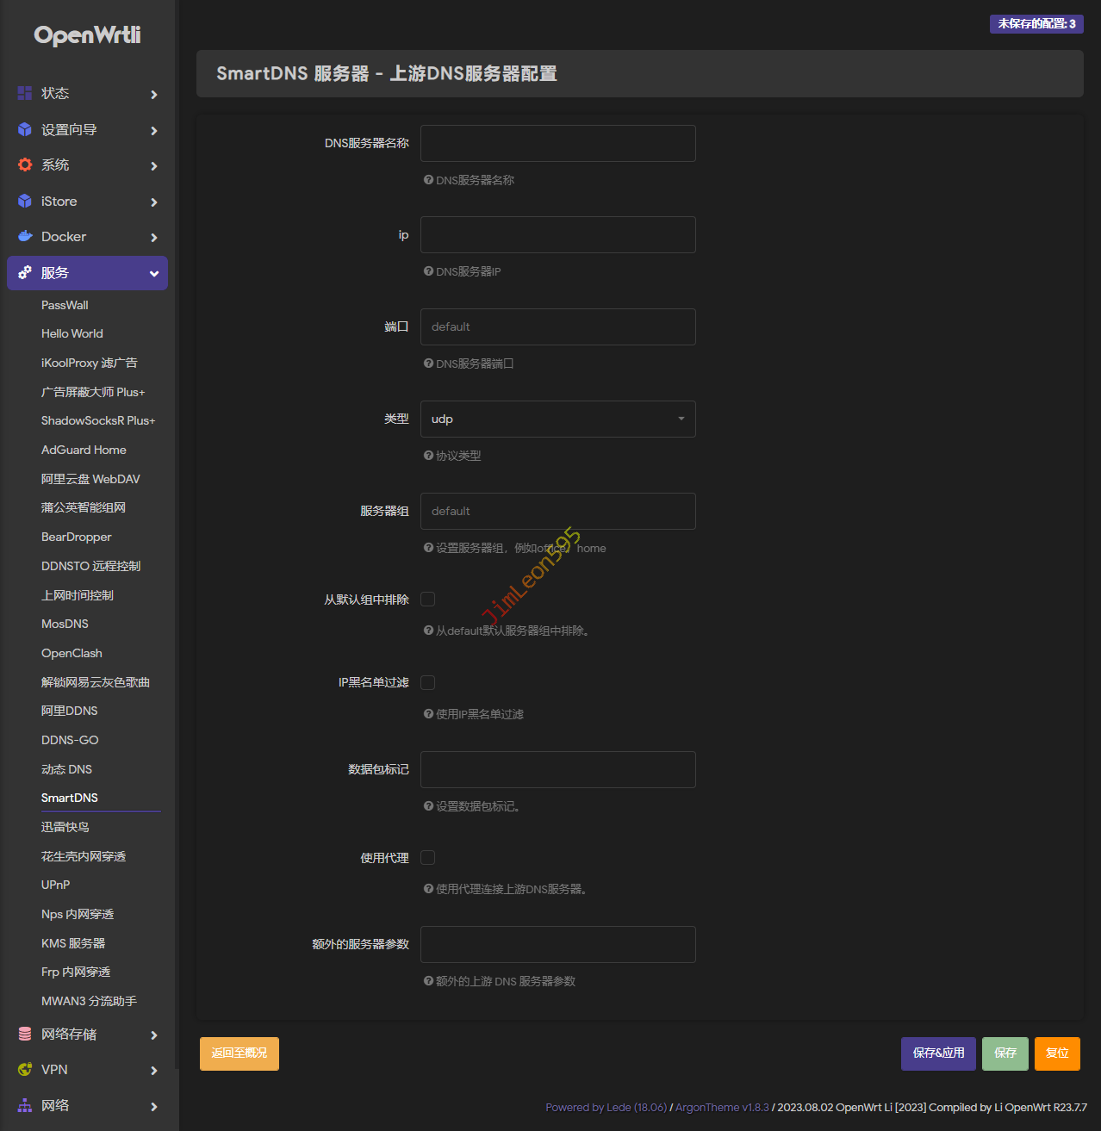1101x1131 pixels.
Task: Click the VPN globe icon
Action: click(25, 1069)
